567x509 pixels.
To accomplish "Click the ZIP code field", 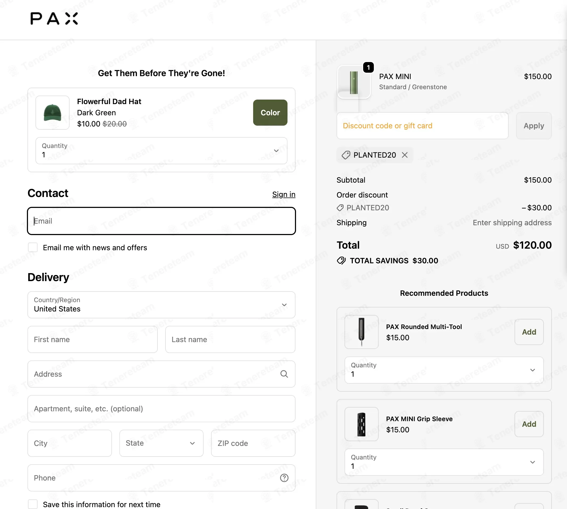I will click(x=253, y=443).
